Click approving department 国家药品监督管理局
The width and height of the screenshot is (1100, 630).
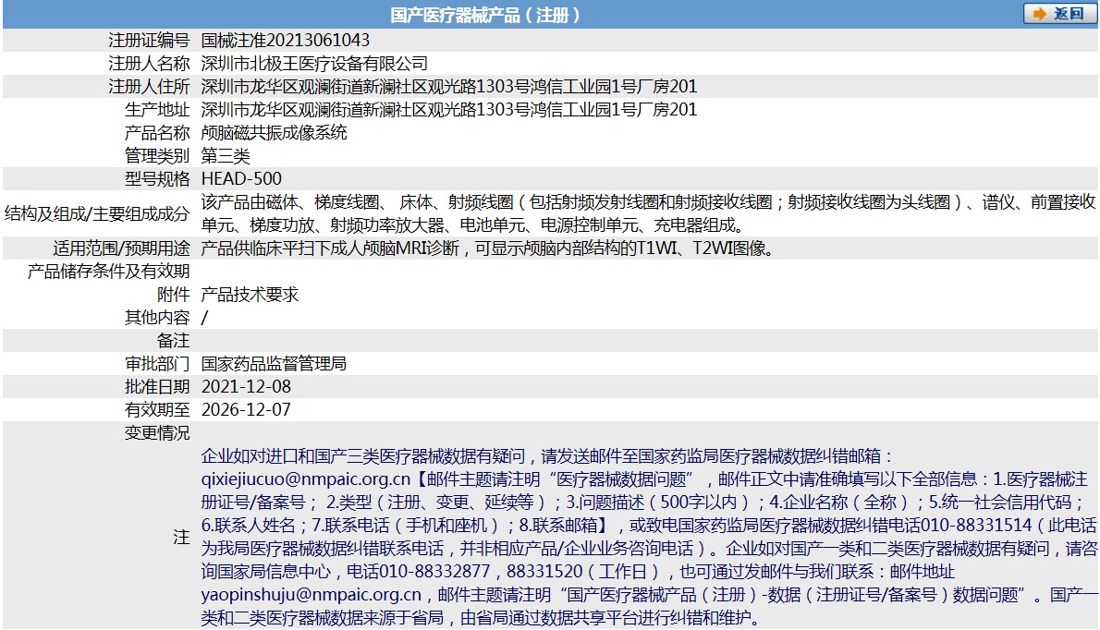[274, 364]
